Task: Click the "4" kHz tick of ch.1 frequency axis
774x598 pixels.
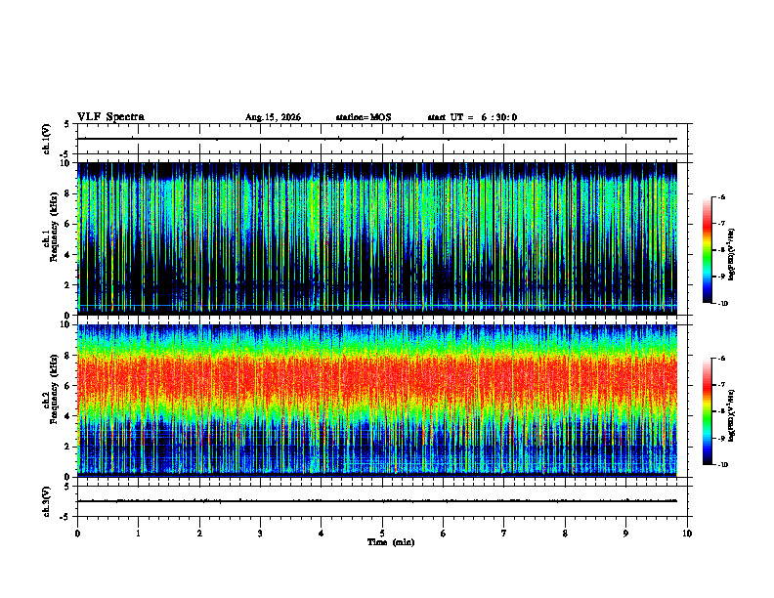Action: [x=68, y=255]
